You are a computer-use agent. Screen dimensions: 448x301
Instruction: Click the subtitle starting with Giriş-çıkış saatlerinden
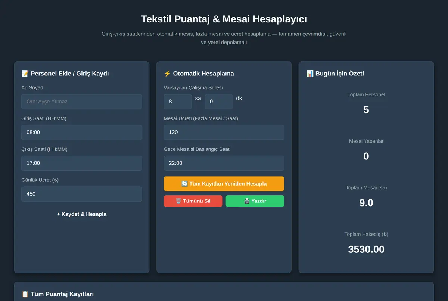pos(224,38)
